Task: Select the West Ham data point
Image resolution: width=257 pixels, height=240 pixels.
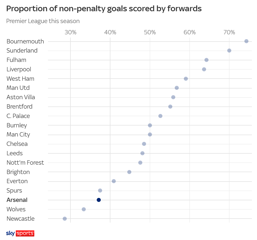Action: point(186,79)
